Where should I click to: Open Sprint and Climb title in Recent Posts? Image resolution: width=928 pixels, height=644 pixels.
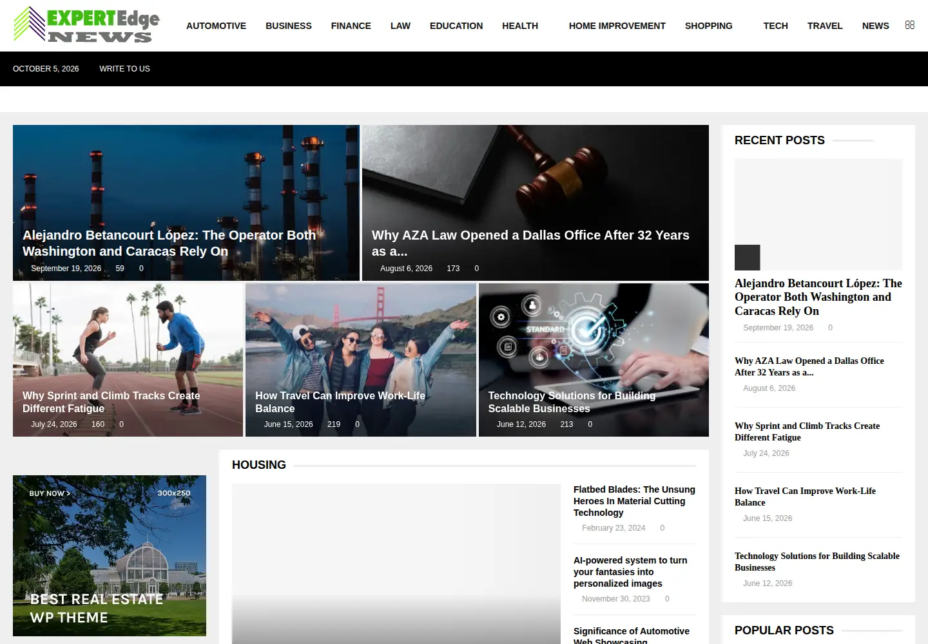tap(807, 431)
